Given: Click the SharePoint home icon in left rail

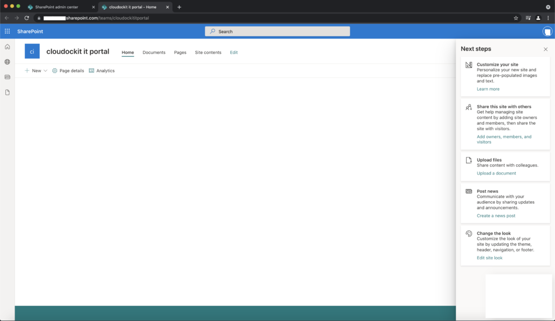Looking at the screenshot, I should pos(7,47).
